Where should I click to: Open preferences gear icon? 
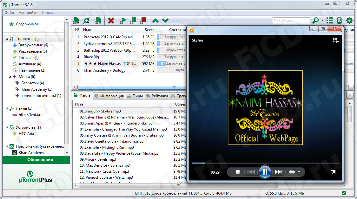[349, 21]
